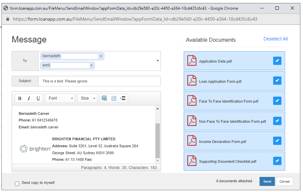The height and width of the screenshot is (192, 303).
Task: Open the Font dropdown
Action: [60, 99]
